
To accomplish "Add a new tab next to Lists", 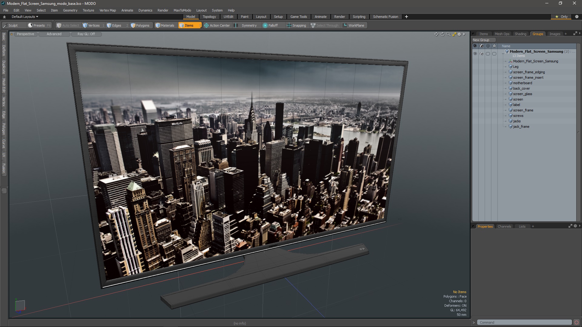I will coord(533,226).
